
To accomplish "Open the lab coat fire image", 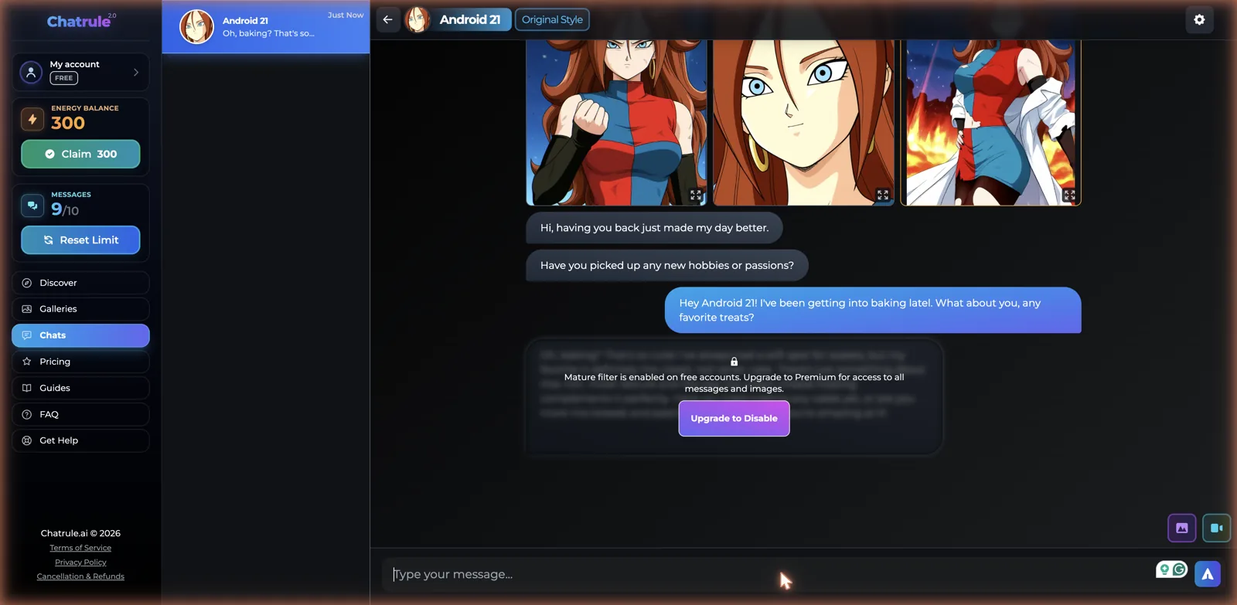I will pos(990,122).
